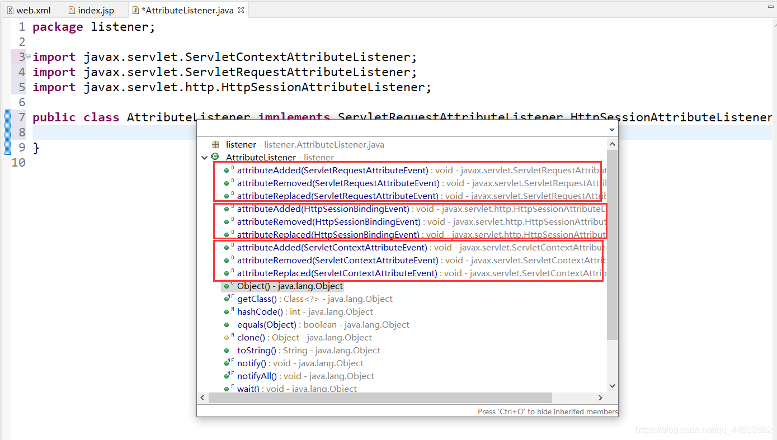Open the quick outline view menu arrow
Screen dimensions: 777x440
(x=611, y=130)
